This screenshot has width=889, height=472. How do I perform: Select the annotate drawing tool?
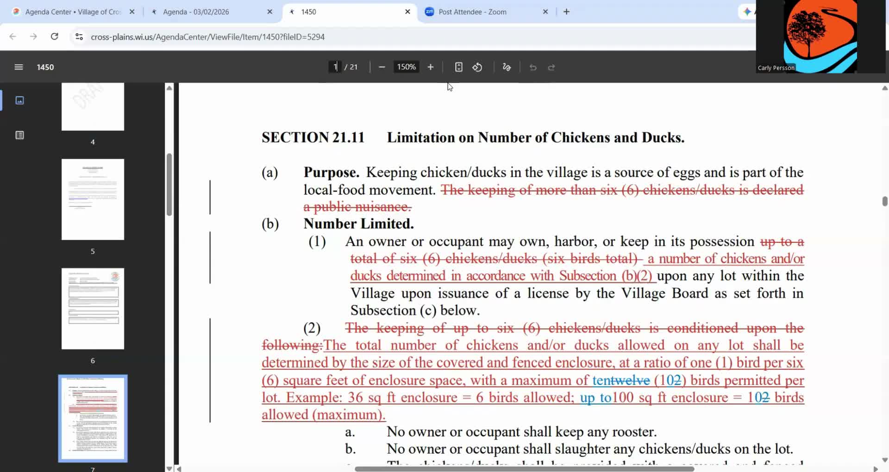click(x=506, y=67)
